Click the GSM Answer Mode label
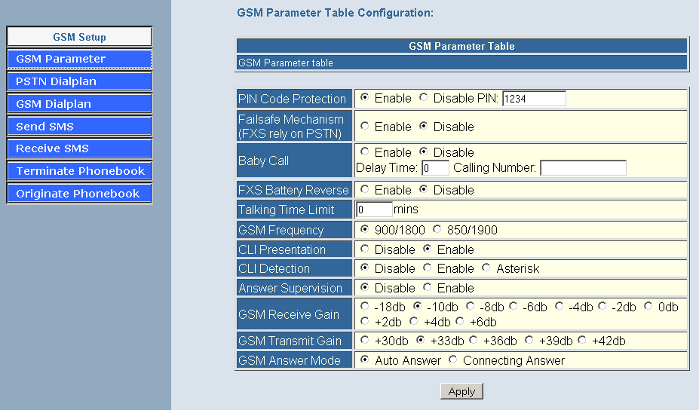Viewport: 699px width, 410px height. click(x=290, y=360)
